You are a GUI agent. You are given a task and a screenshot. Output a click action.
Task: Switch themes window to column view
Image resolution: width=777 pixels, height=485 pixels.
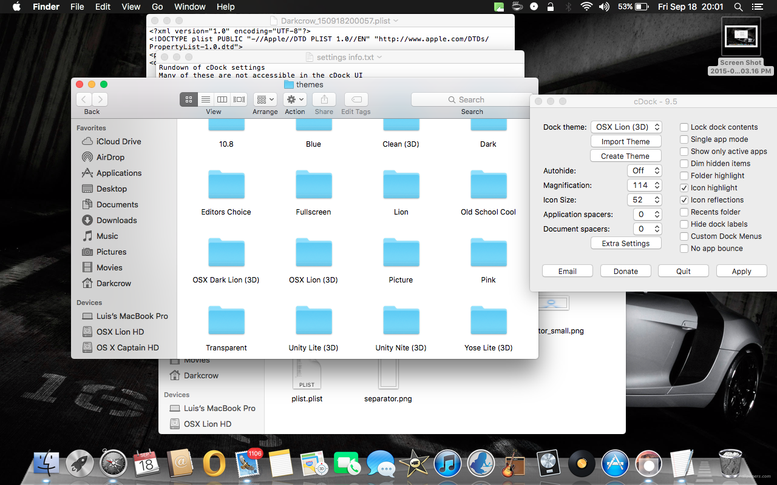coord(222,99)
